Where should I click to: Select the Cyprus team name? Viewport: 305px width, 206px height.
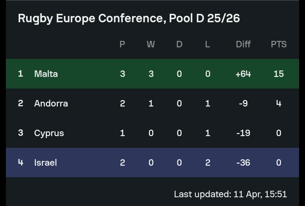[x=49, y=133]
